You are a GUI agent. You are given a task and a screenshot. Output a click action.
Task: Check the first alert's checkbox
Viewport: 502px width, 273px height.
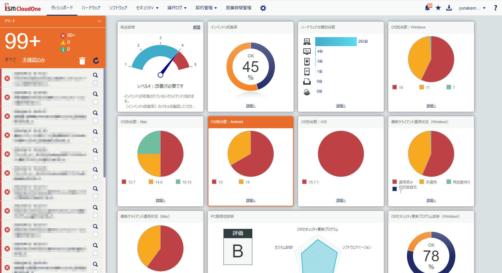95,83
